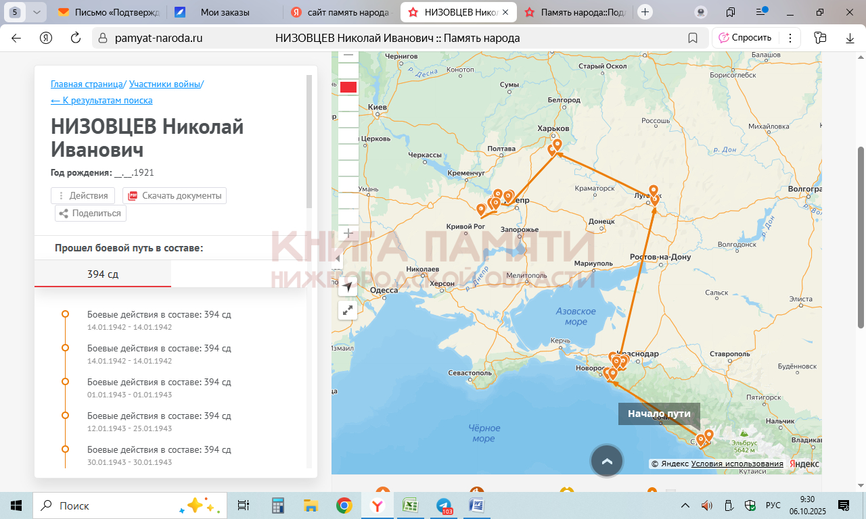Share the record via Поделиться
The height and width of the screenshot is (519, 866).
click(x=91, y=213)
